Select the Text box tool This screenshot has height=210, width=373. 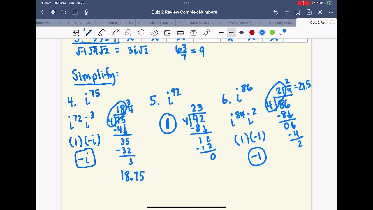(193, 33)
